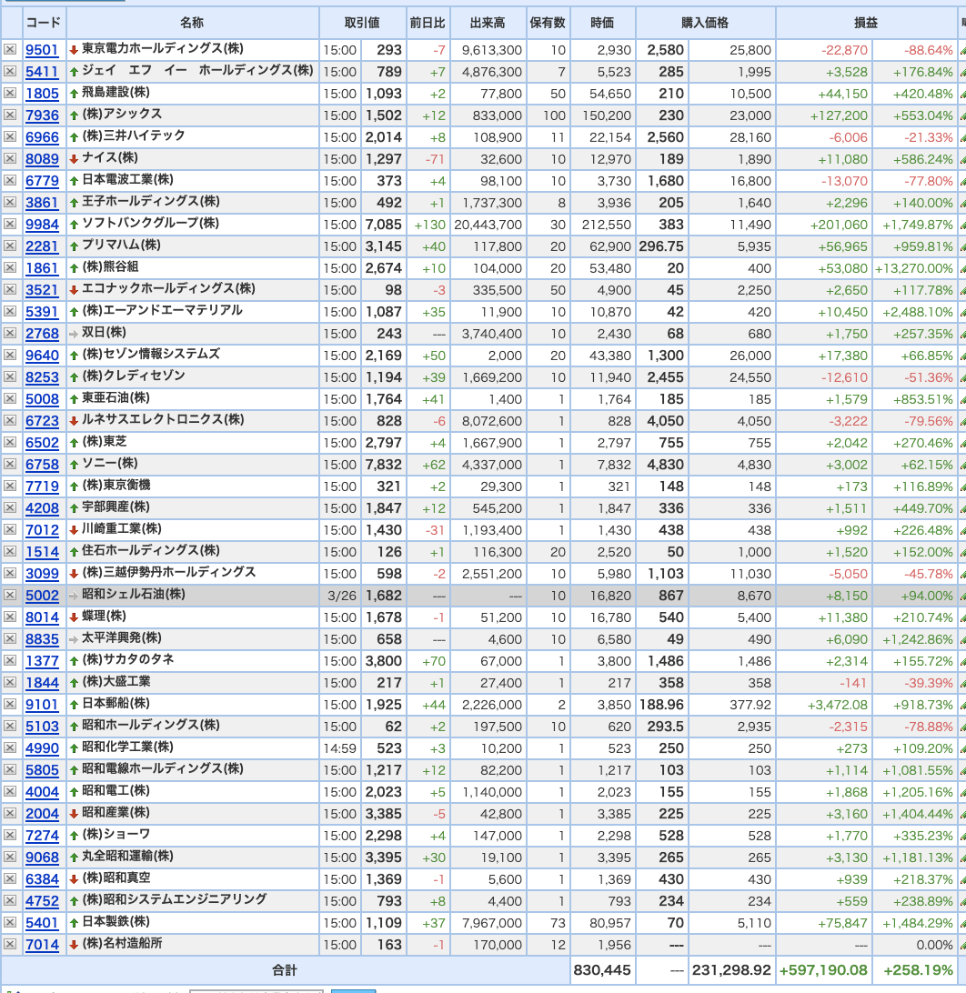Click the 購入価格 column header
This screenshot has width=966, height=993.
(705, 23)
